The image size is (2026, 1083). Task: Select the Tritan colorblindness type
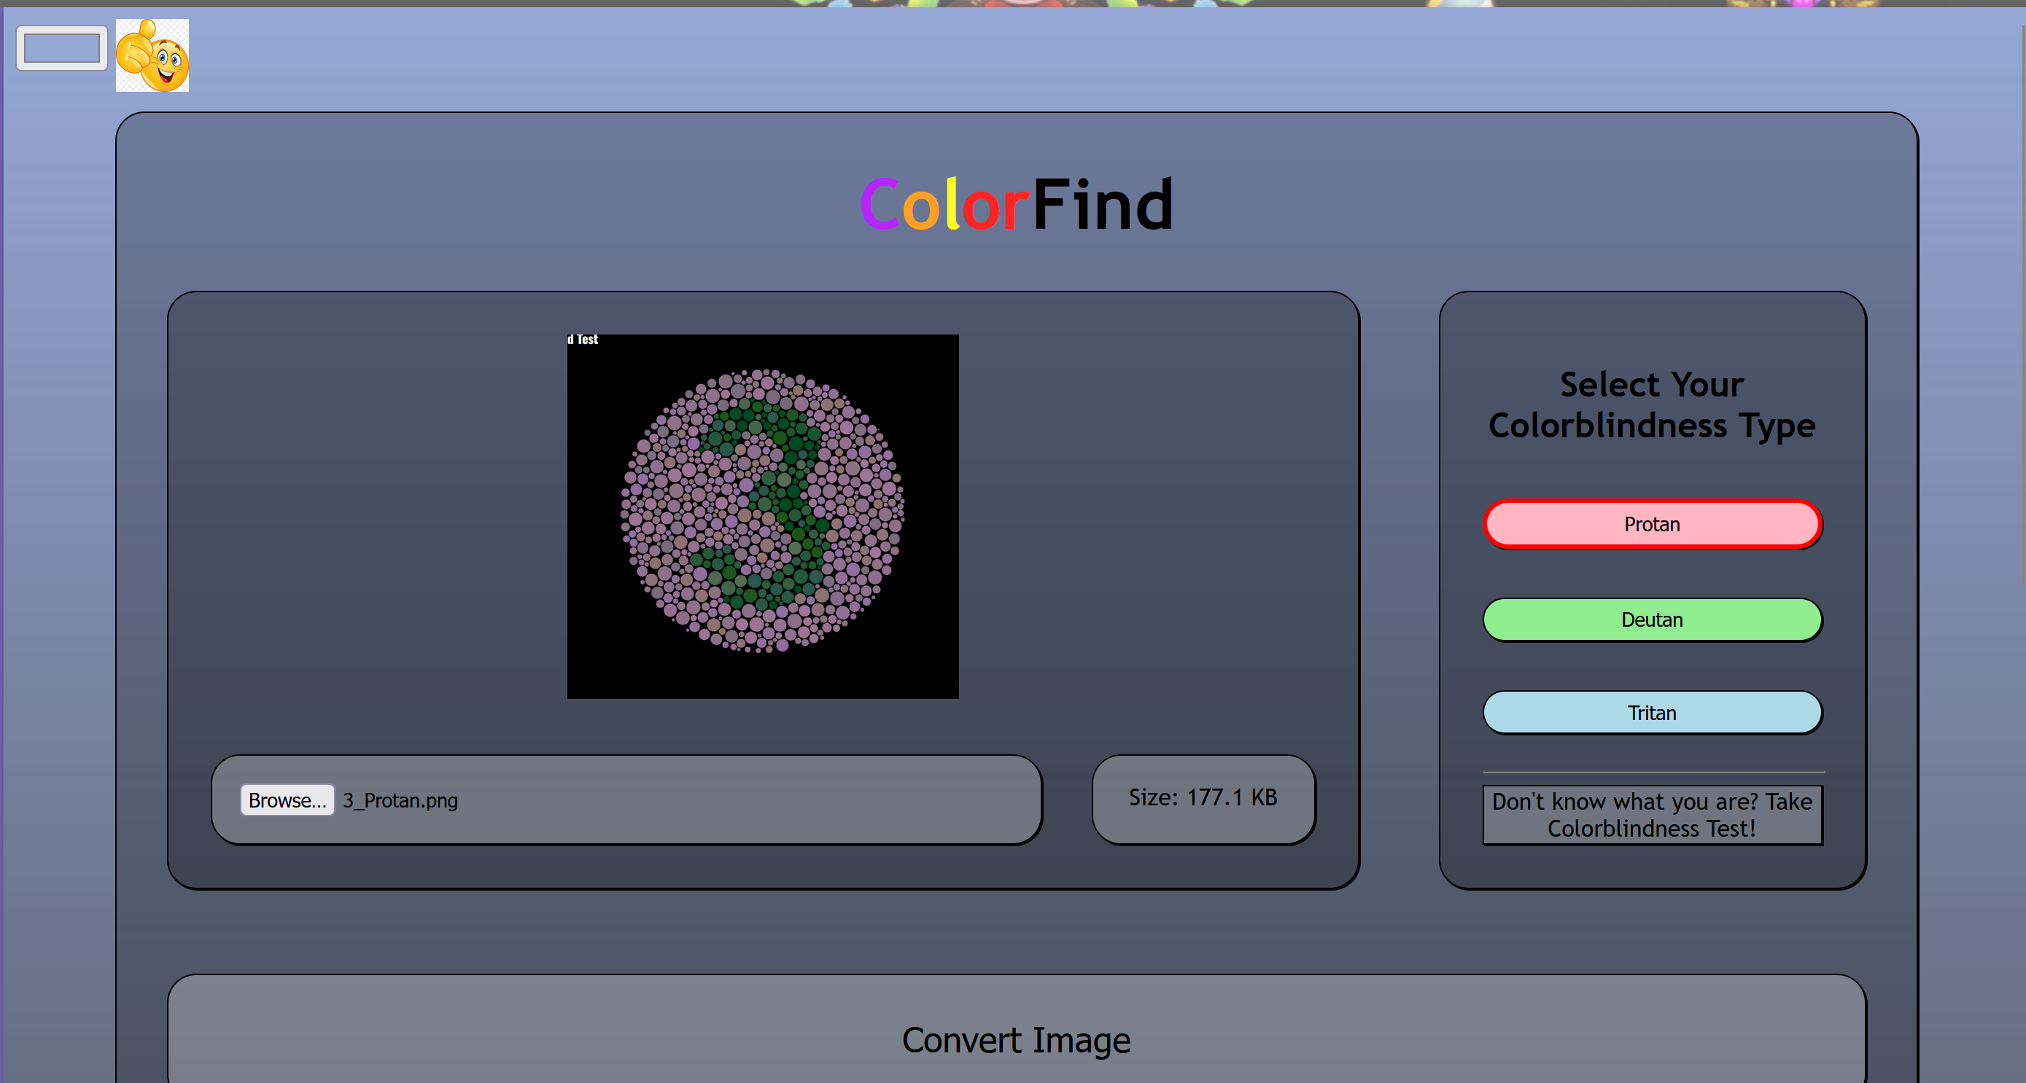tap(1652, 713)
